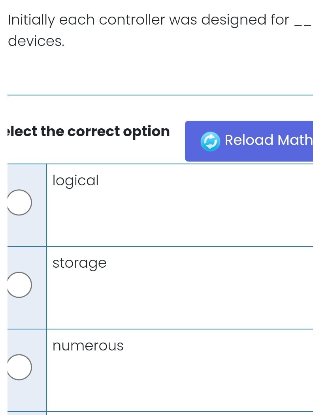This screenshot has width=313, height=415.
Task: Click the 'storage' answer text
Action: pos(79,263)
